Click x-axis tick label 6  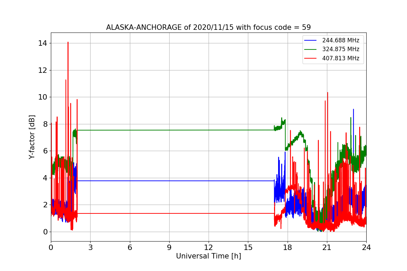(x=130, y=248)
